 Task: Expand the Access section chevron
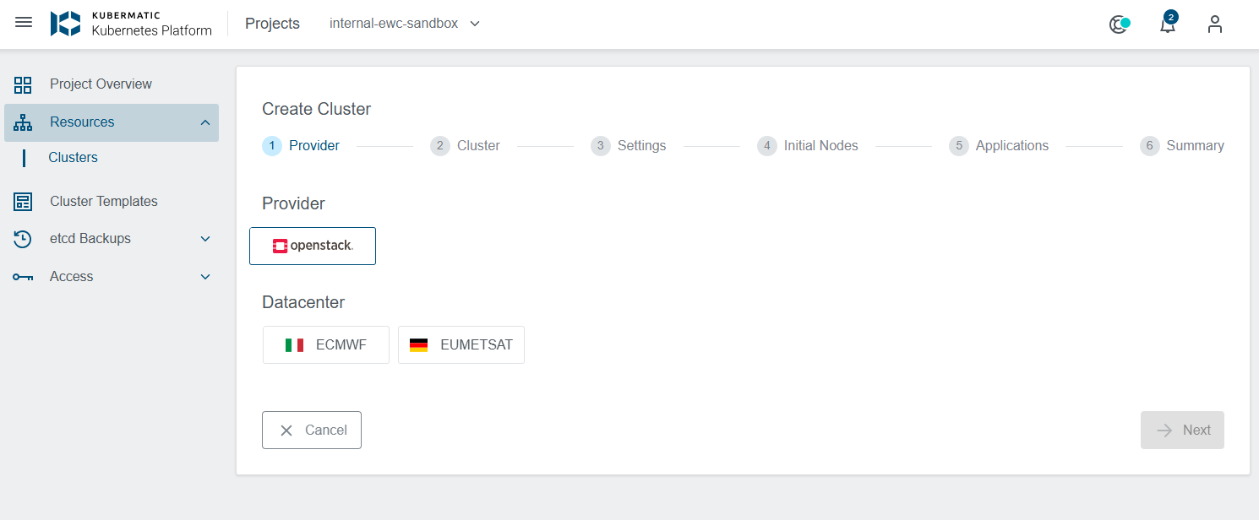click(x=205, y=277)
